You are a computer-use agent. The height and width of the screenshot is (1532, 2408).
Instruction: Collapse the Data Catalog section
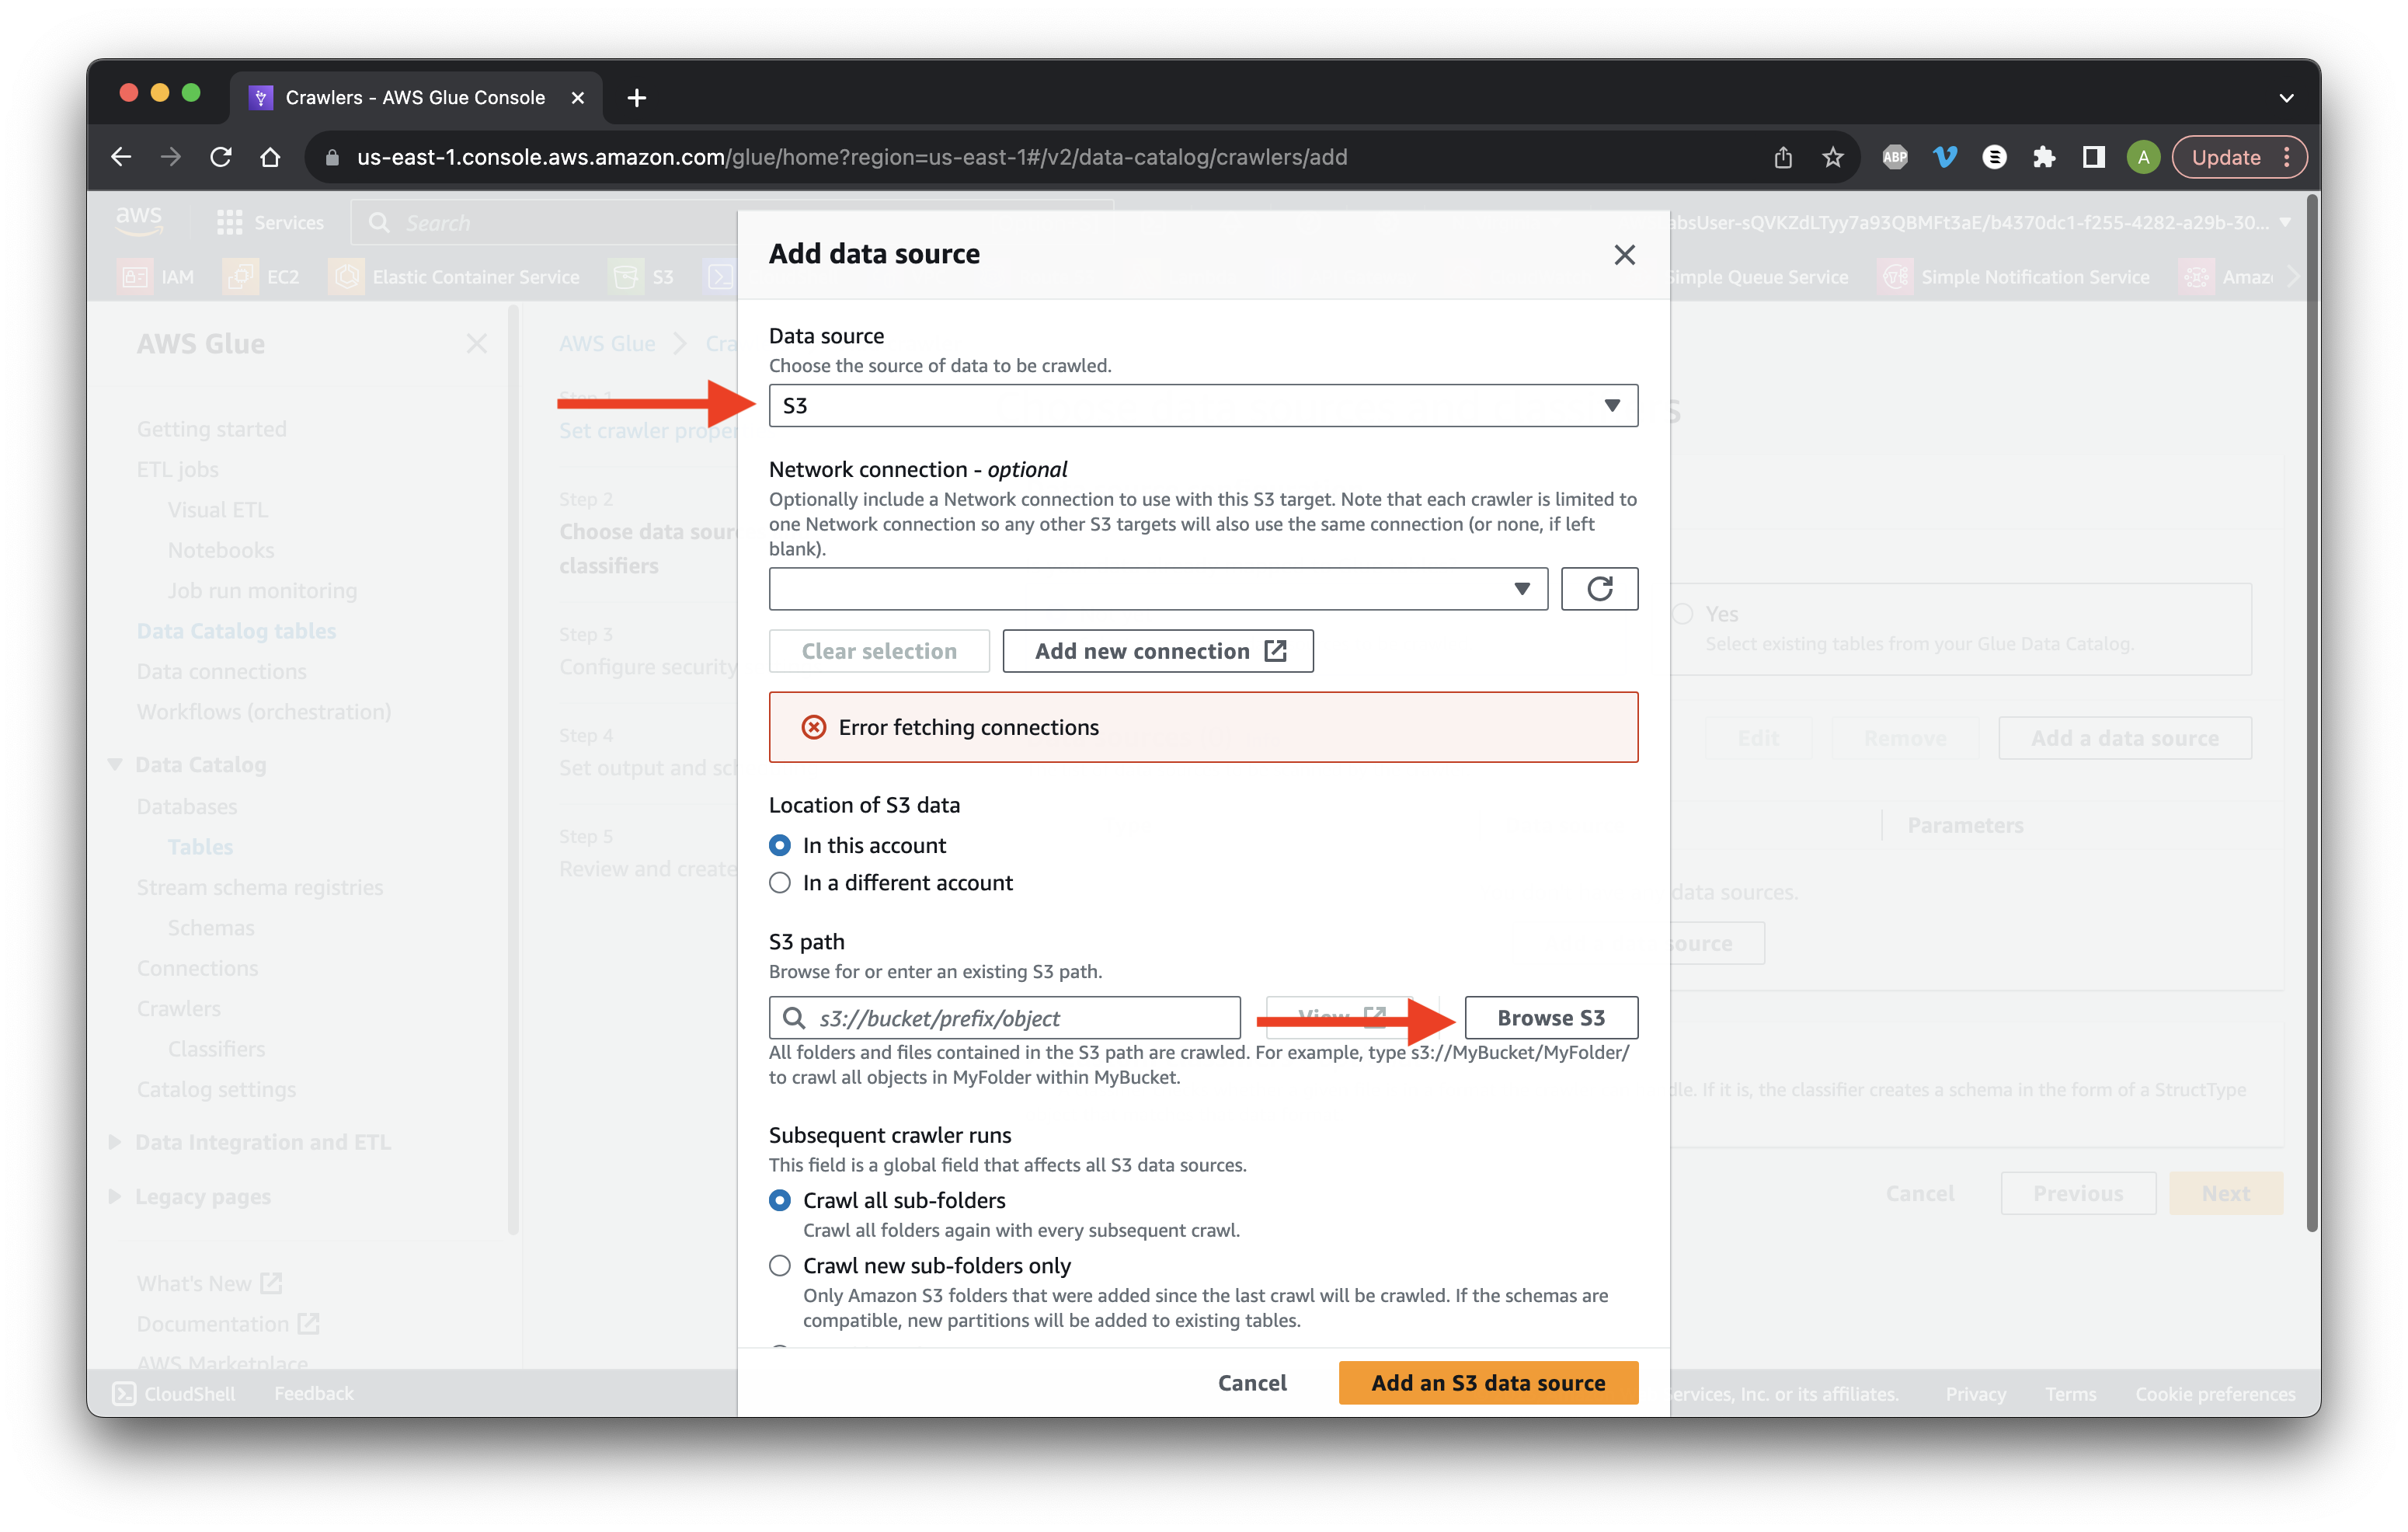coord(115,765)
